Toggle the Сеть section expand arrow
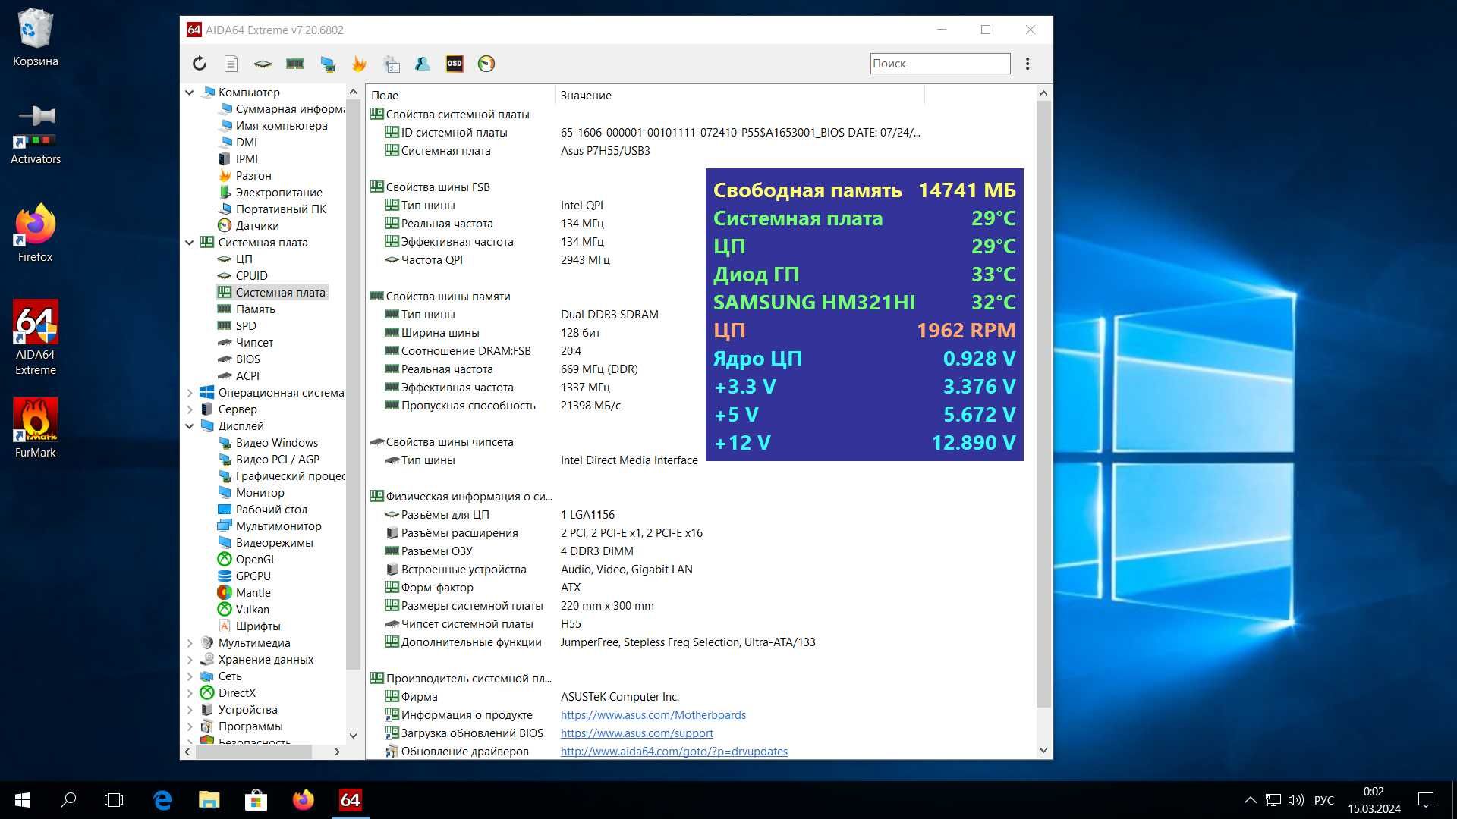Image resolution: width=1457 pixels, height=819 pixels. point(190,675)
